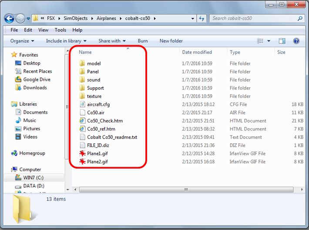Click Airplanes in the address breadcrumb
Screen dimensions: 309x230
[x=106, y=18]
